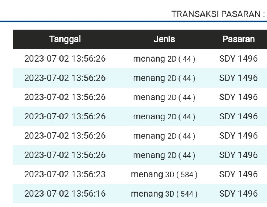Click the Tanggal column header

click(65, 39)
